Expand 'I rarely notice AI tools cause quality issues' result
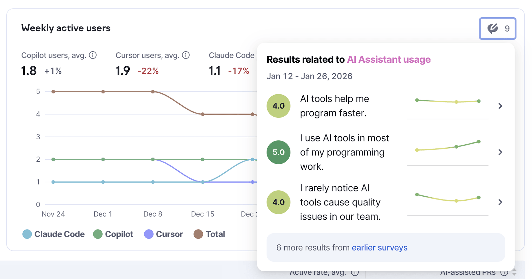The height and width of the screenshot is (279, 532). coord(500,202)
